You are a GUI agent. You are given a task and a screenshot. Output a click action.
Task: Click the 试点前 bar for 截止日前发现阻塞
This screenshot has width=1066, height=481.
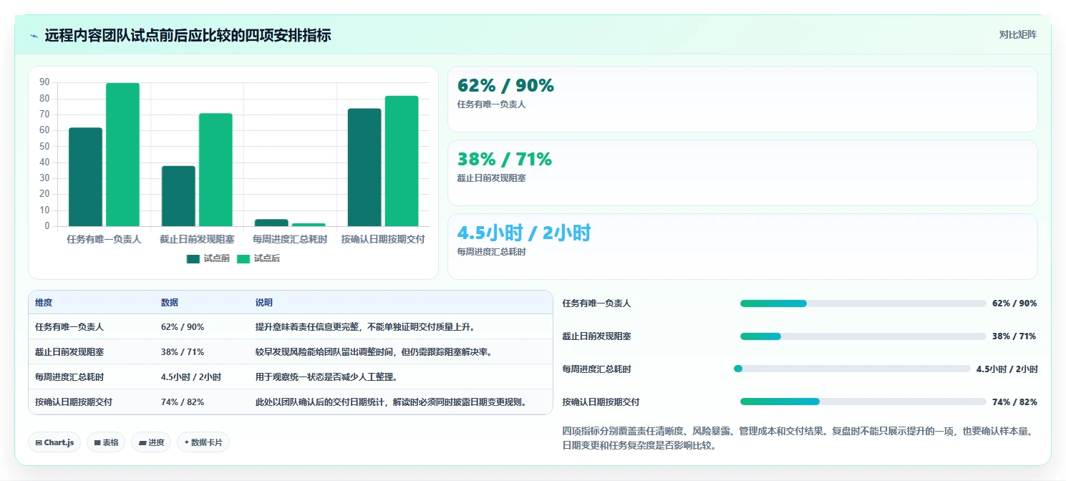tap(178, 196)
